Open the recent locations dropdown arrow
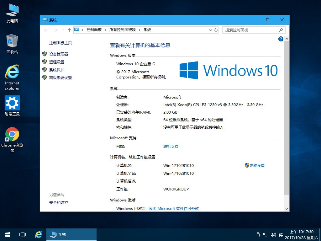 pos(63,30)
